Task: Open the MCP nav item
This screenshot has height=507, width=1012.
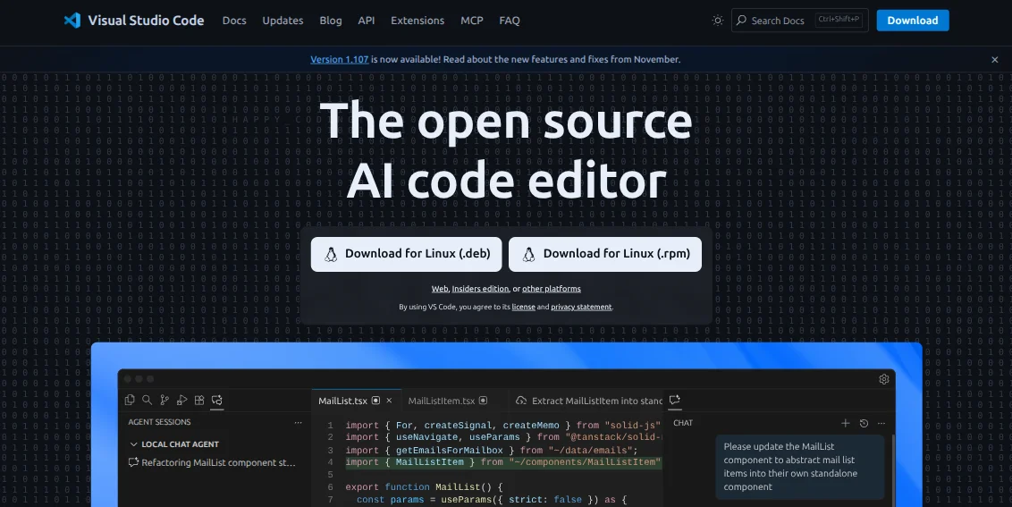Action: [x=472, y=21]
